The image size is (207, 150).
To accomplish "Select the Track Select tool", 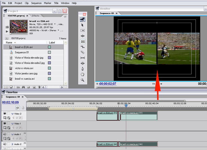I will click(83, 30).
